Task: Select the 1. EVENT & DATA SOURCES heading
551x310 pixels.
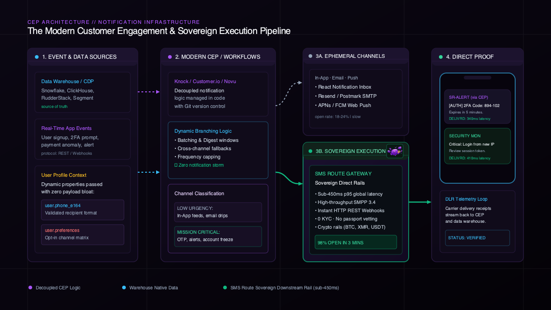Action: click(x=79, y=57)
